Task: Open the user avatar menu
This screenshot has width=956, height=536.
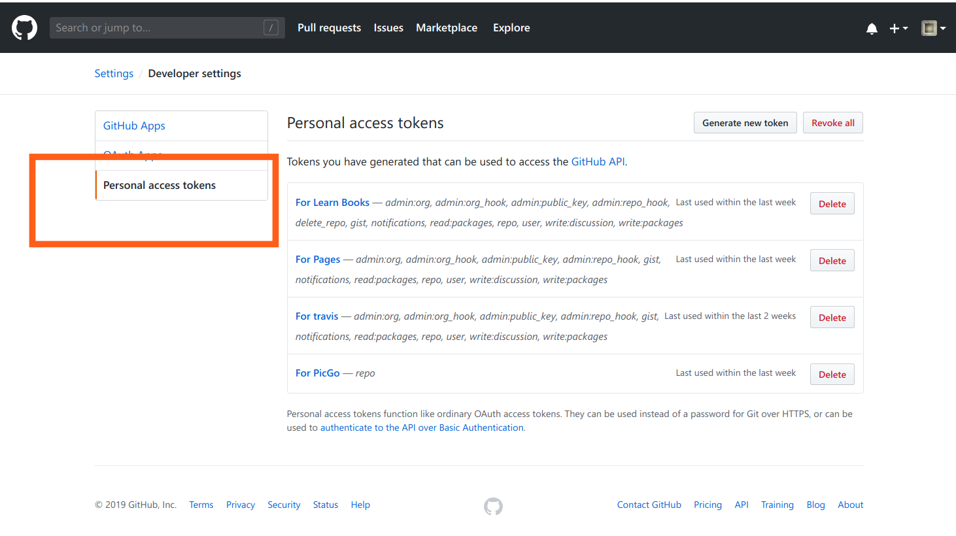Action: pyautogui.click(x=934, y=28)
